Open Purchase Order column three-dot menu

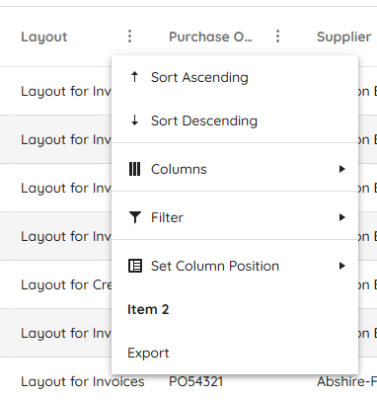click(x=277, y=37)
